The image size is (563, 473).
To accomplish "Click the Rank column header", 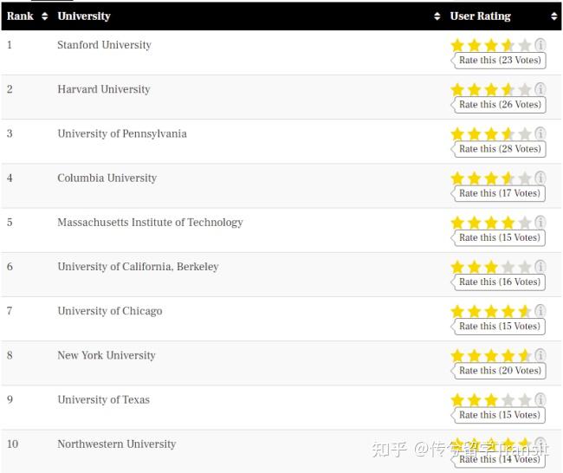I will point(20,16).
